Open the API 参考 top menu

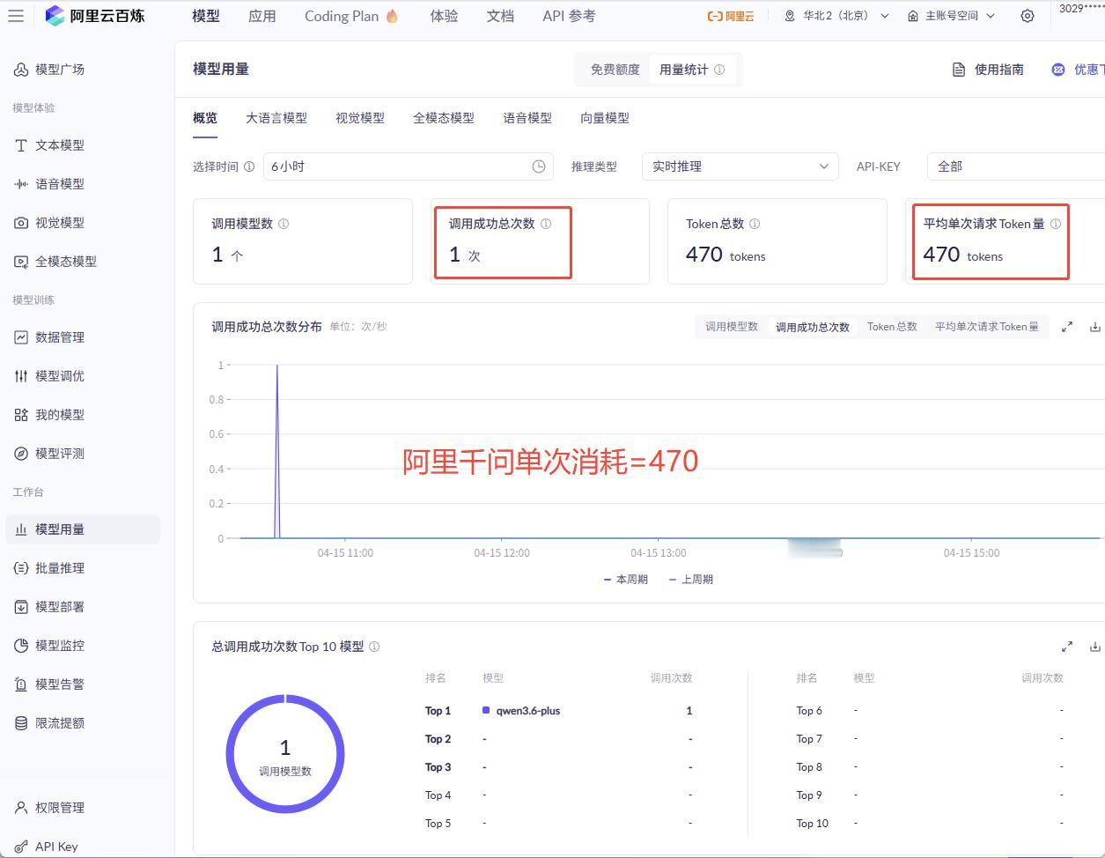569,16
